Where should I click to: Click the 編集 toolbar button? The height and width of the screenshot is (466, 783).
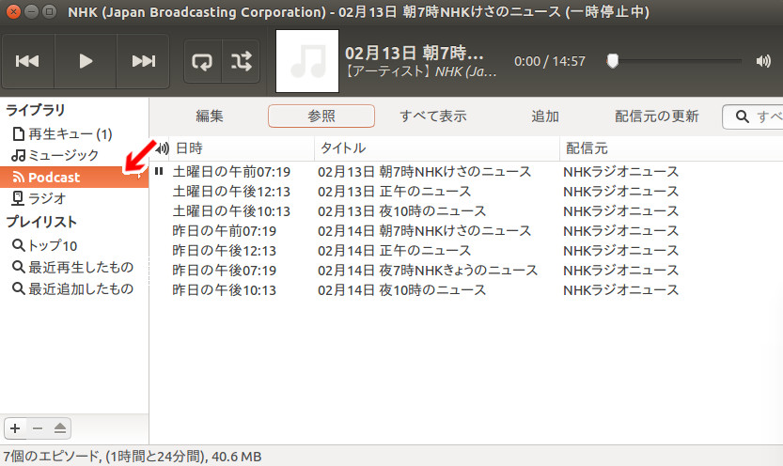(x=210, y=116)
